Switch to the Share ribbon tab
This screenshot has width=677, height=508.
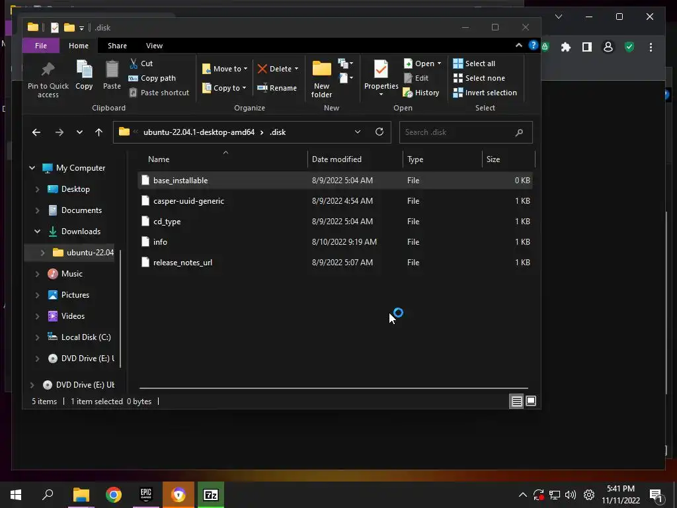coord(117,46)
